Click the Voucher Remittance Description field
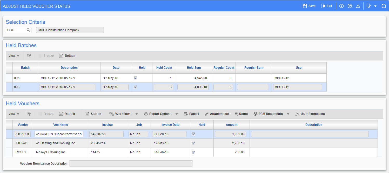The width and height of the screenshot is (389, 173). pos(131,163)
